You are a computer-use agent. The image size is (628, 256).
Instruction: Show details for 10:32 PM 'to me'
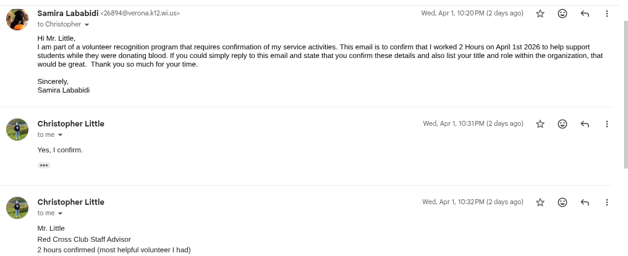61,213
